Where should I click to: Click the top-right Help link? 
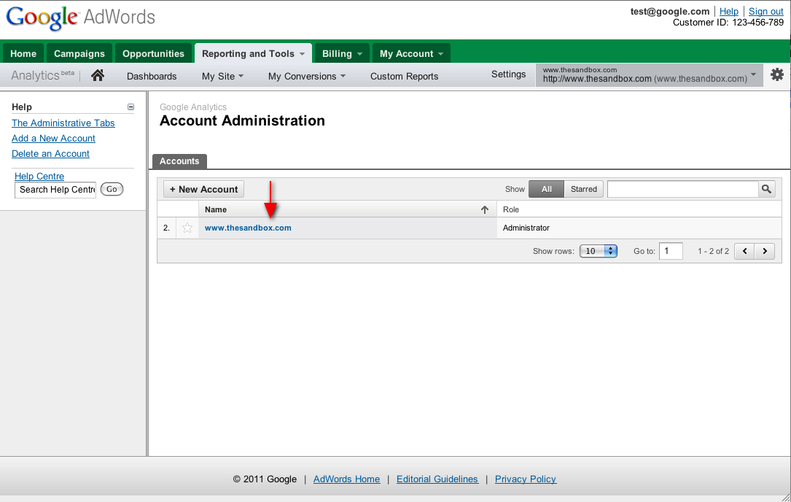click(728, 12)
